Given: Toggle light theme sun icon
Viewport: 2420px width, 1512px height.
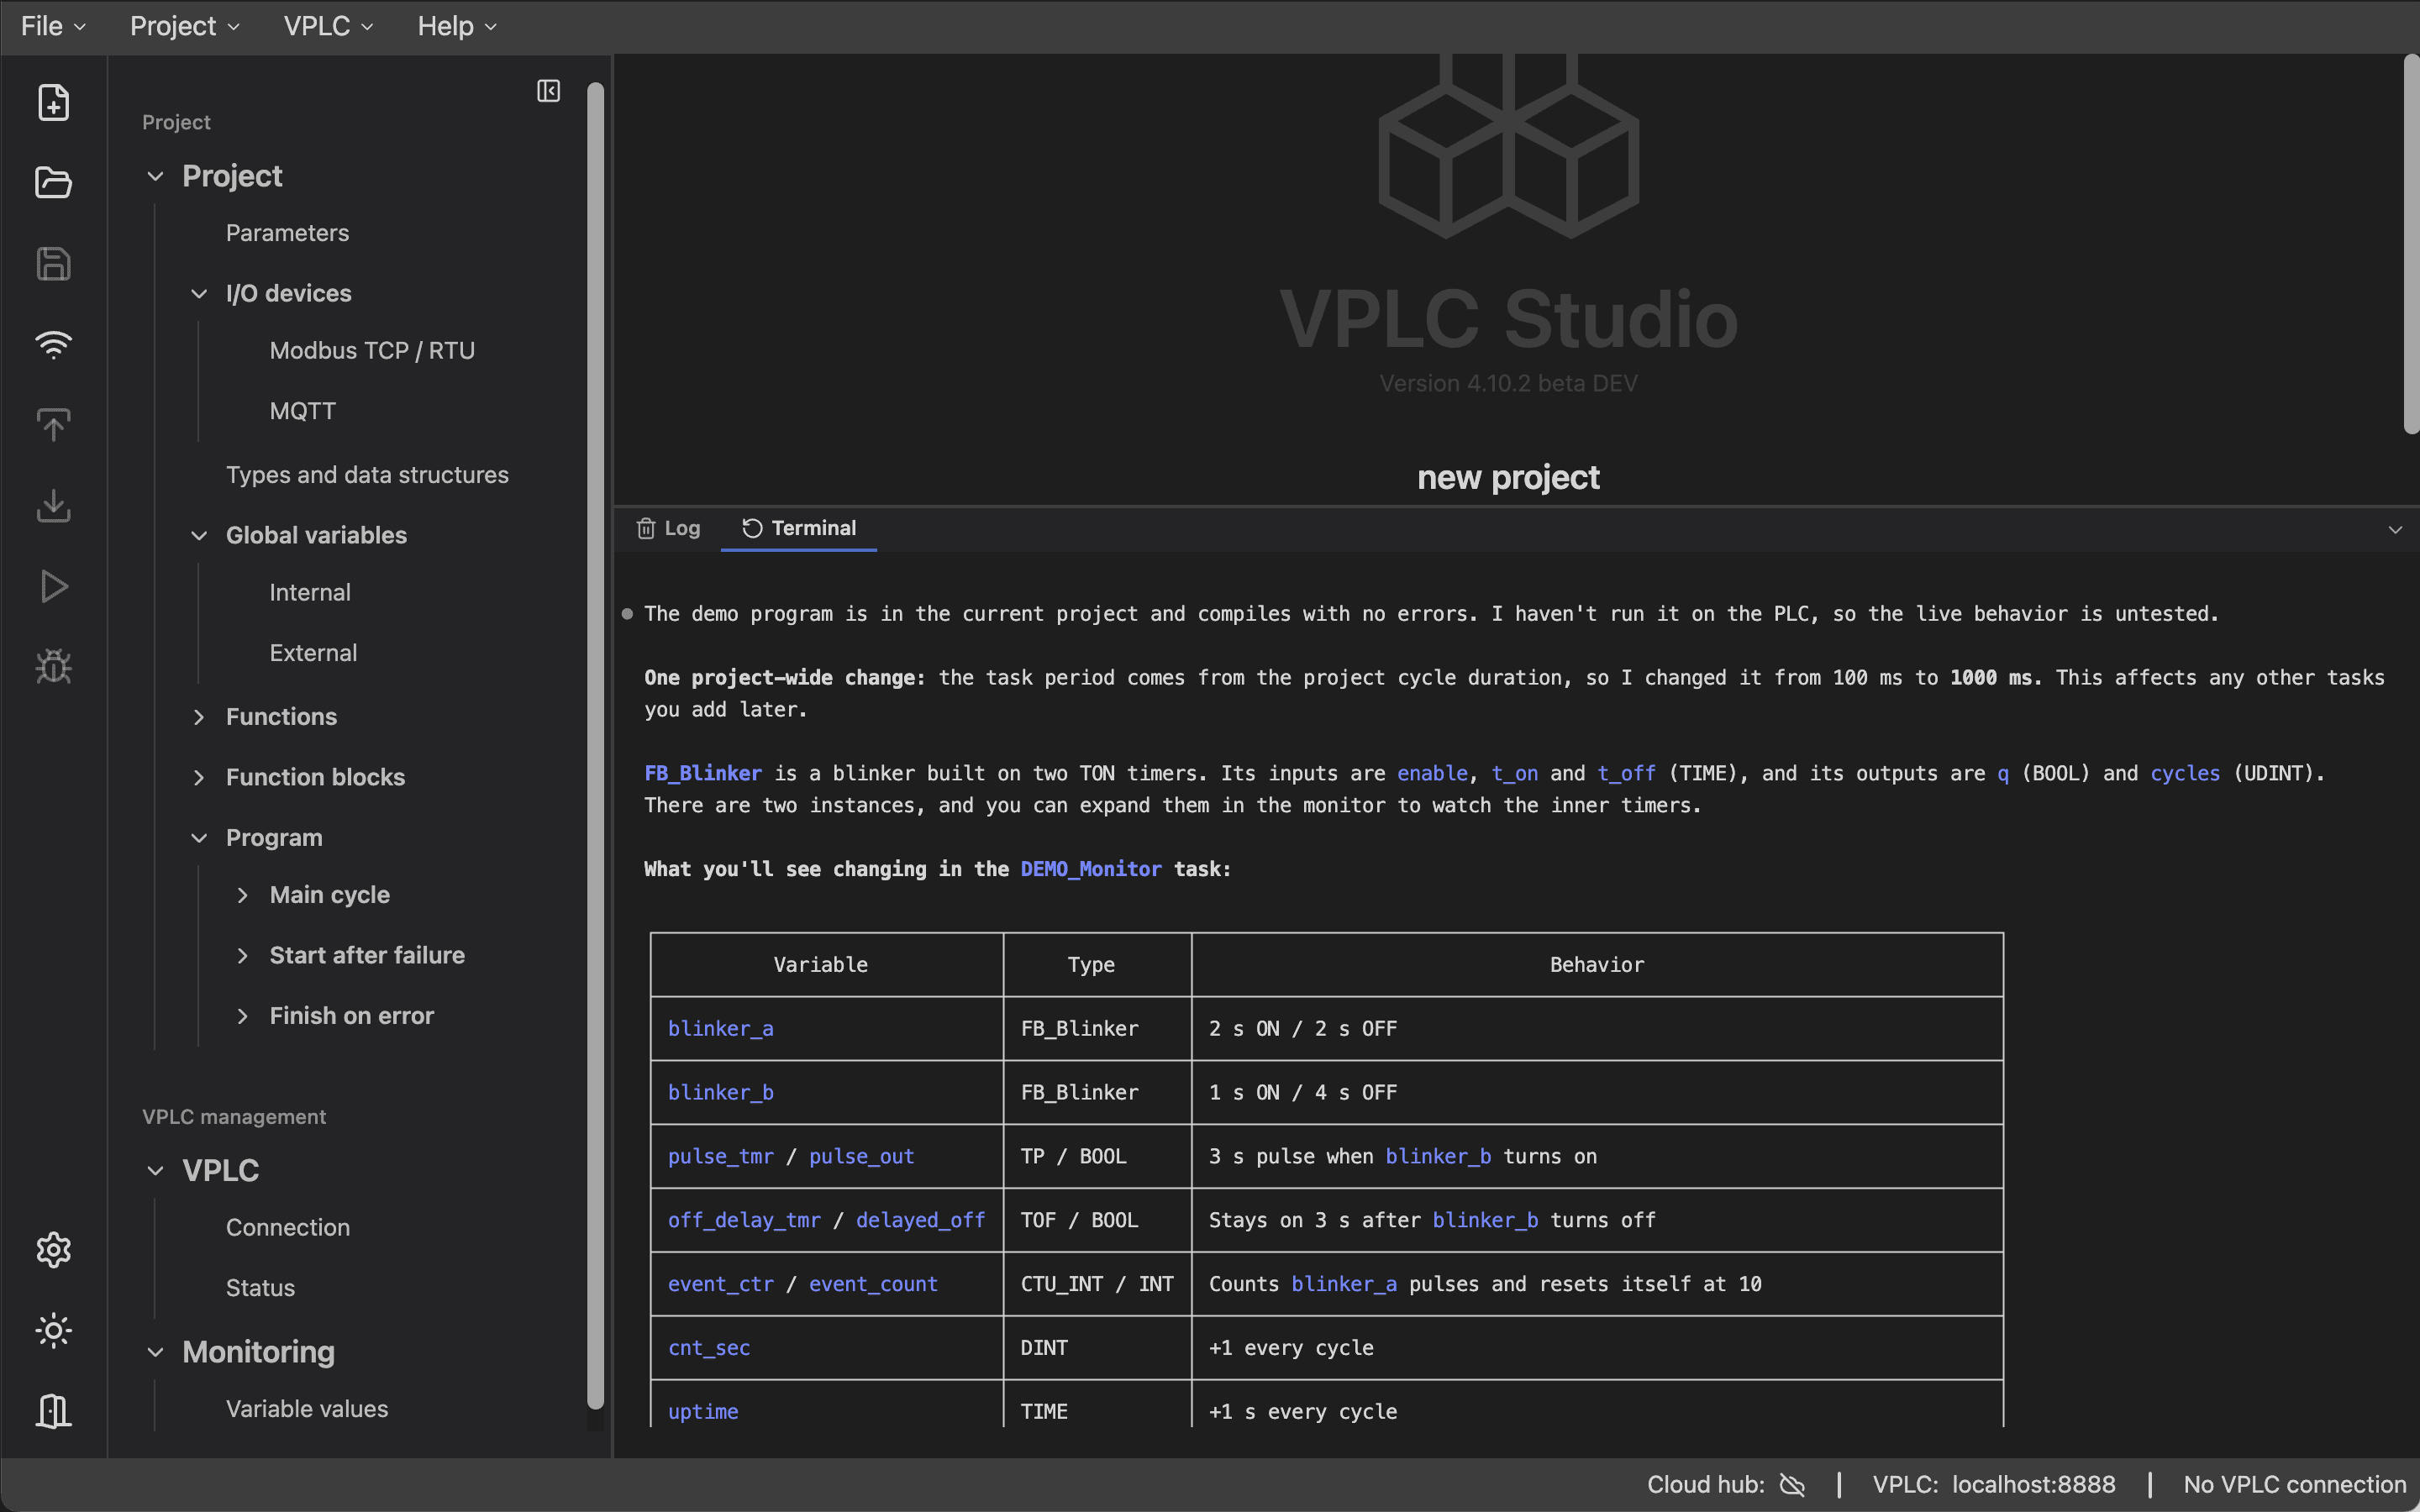Looking at the screenshot, I should (x=53, y=1330).
